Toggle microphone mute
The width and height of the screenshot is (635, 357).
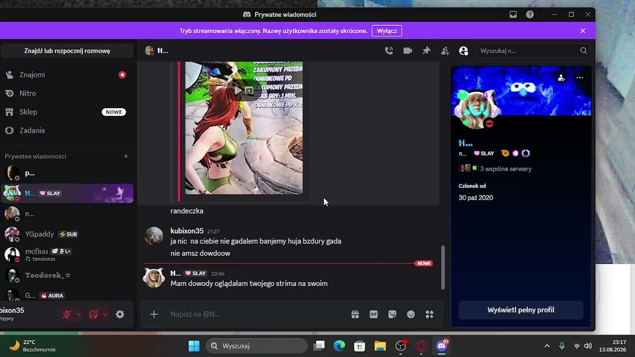click(x=66, y=314)
